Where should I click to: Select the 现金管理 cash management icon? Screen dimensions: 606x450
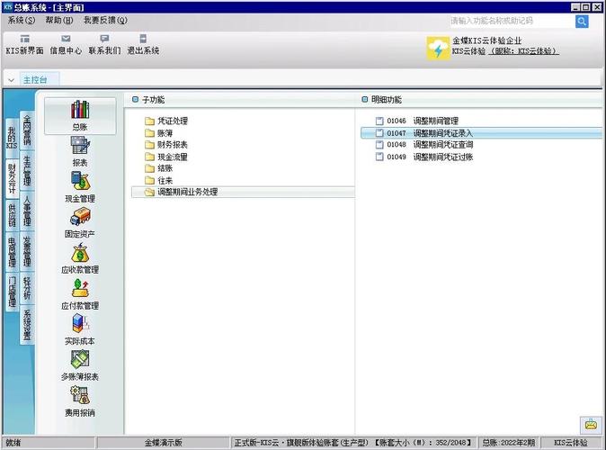point(80,185)
